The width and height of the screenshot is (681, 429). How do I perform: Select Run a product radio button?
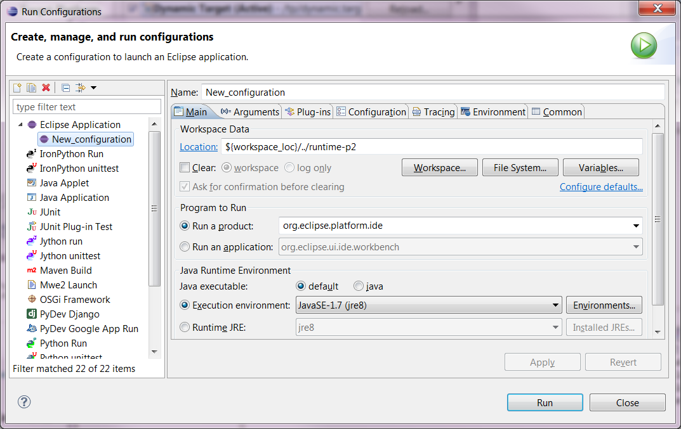coord(185,226)
